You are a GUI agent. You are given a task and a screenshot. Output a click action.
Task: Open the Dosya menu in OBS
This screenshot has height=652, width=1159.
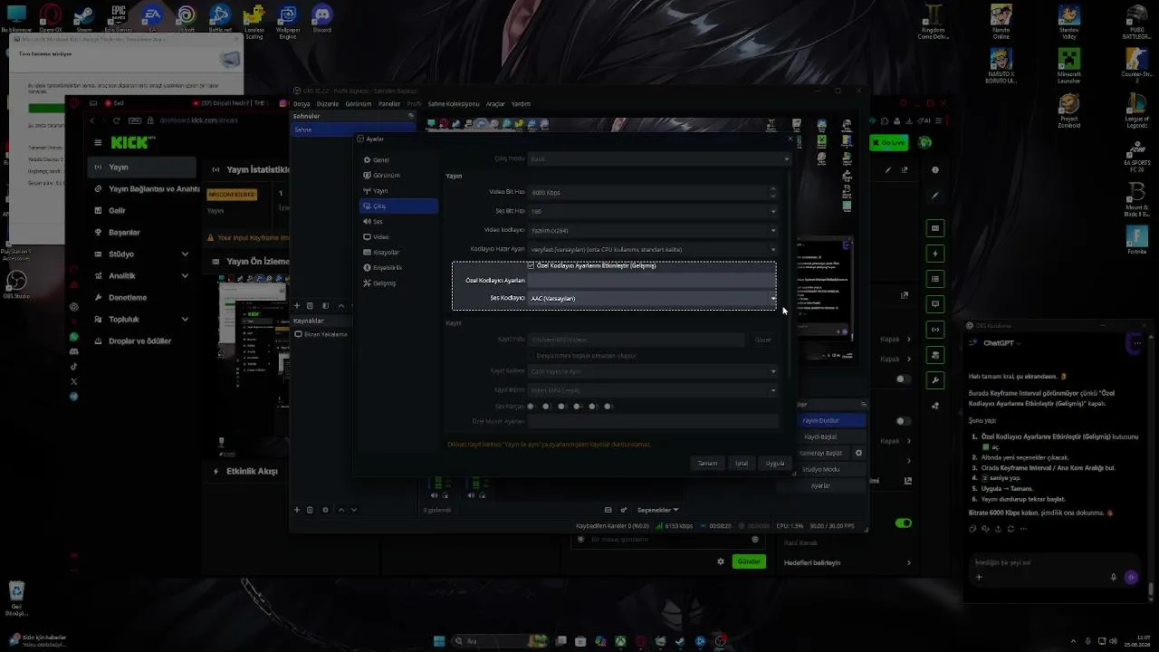pyautogui.click(x=302, y=104)
